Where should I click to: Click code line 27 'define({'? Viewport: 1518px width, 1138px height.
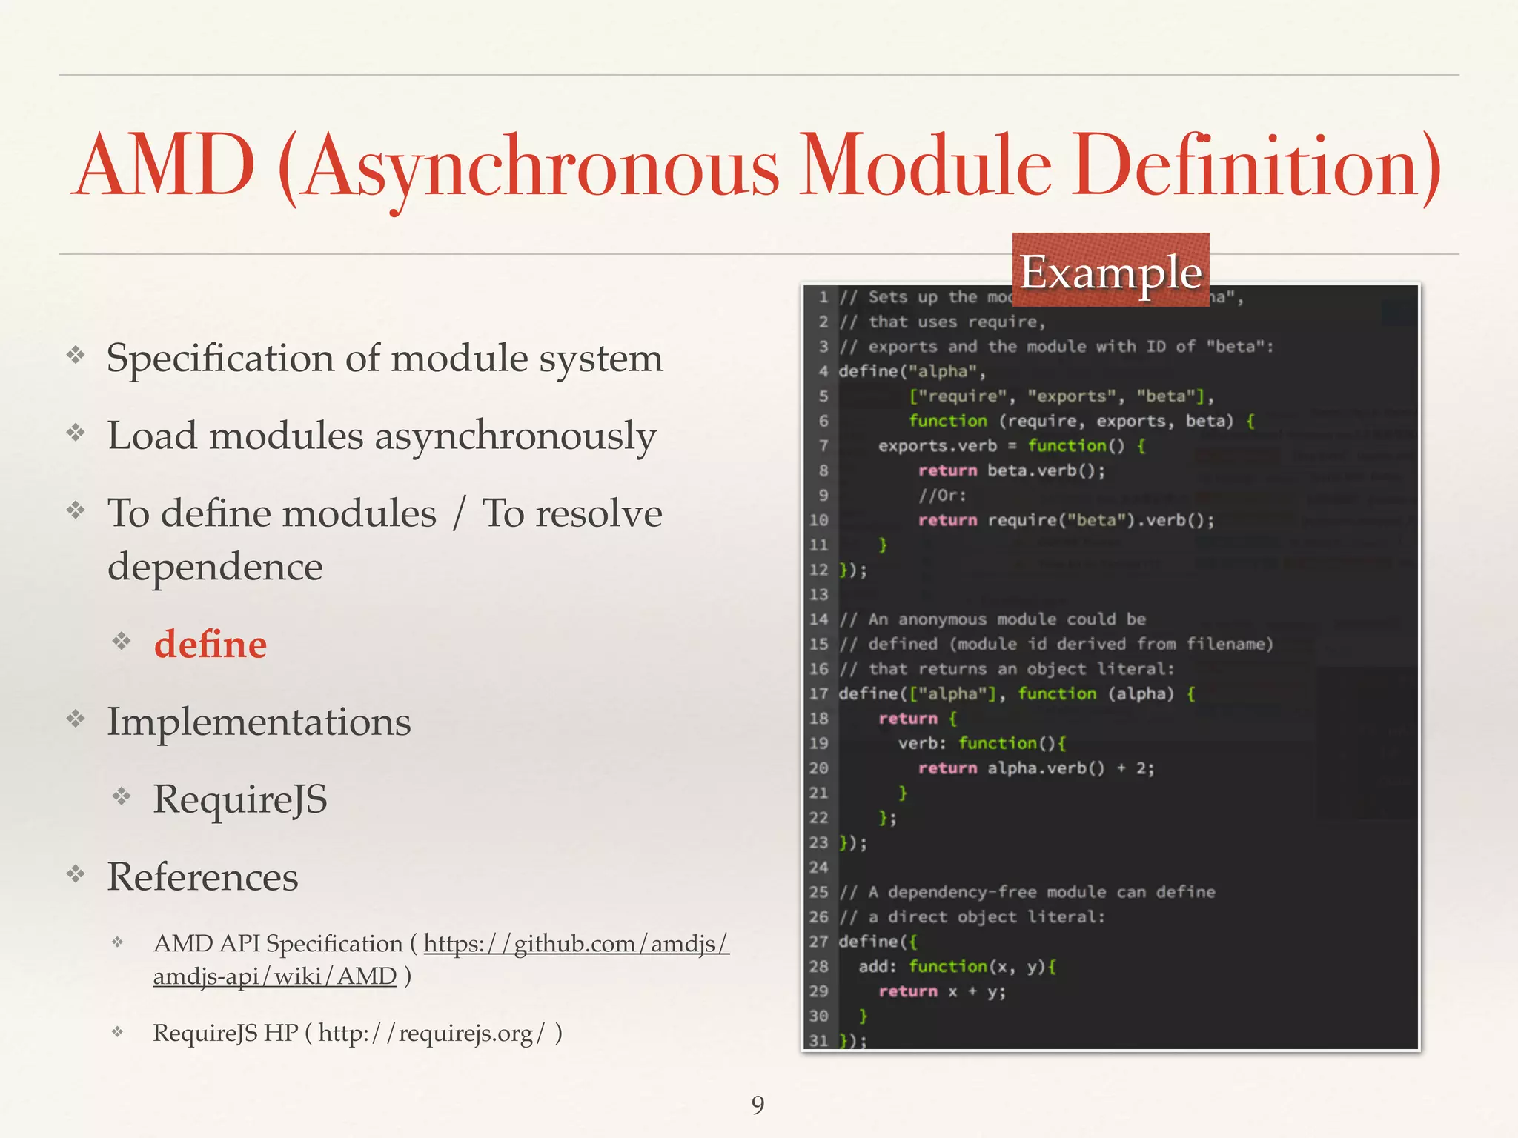(878, 942)
